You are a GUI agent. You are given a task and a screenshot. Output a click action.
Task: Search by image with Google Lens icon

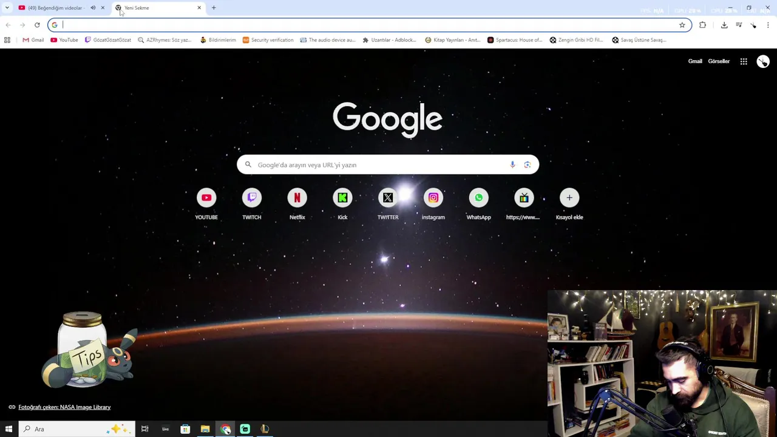(527, 164)
